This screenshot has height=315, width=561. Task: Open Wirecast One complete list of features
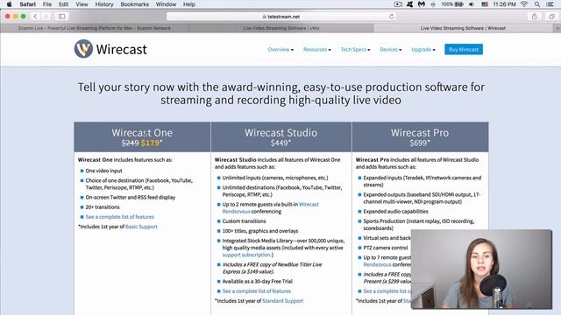(x=119, y=217)
